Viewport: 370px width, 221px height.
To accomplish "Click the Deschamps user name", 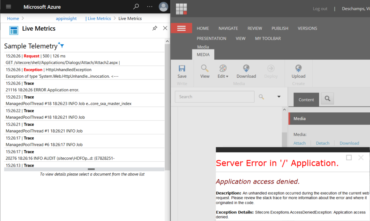I will (x=356, y=9).
